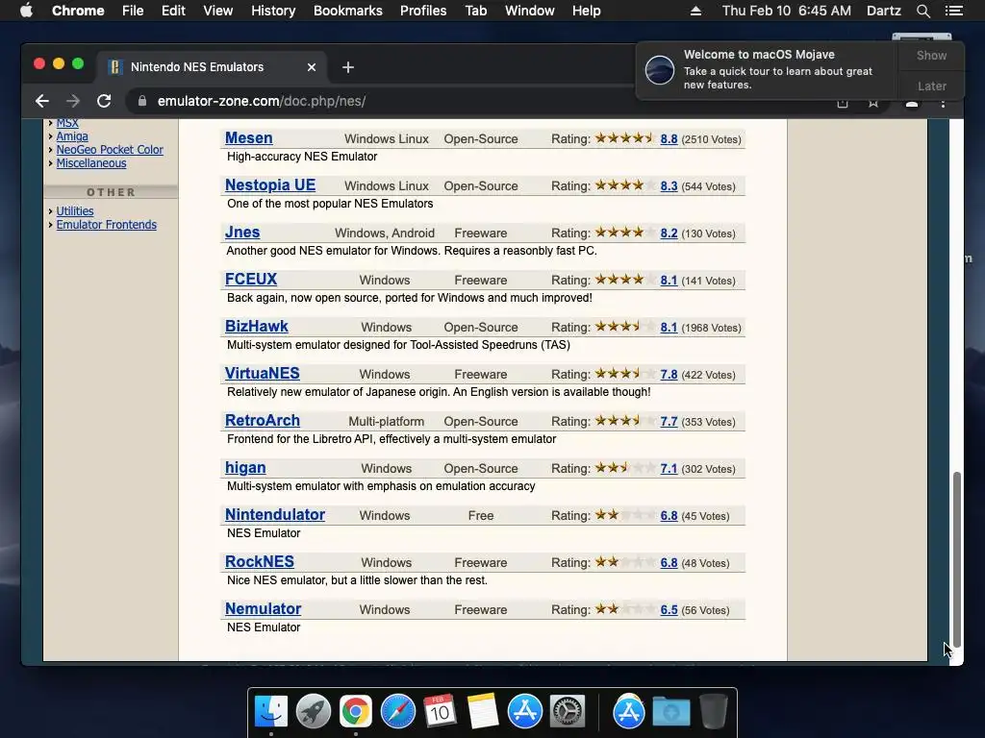Click the 7.1 rating for higan
The height and width of the screenshot is (738, 985).
(669, 469)
